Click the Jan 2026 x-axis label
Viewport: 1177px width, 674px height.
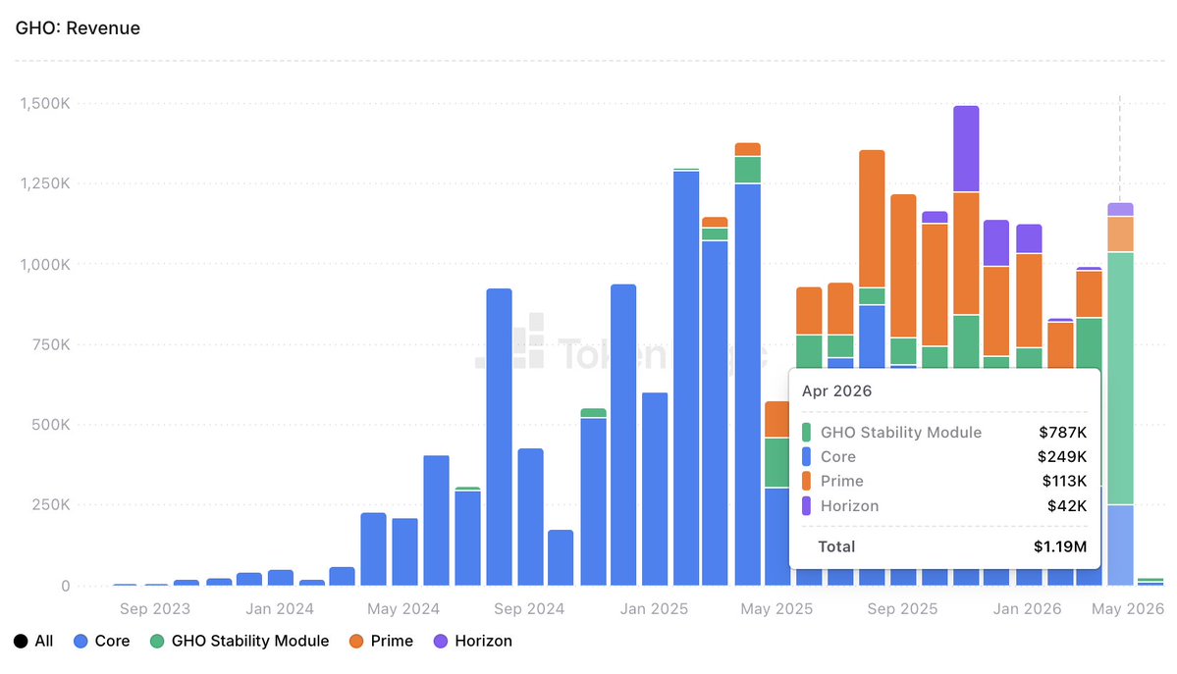[x=1027, y=608]
